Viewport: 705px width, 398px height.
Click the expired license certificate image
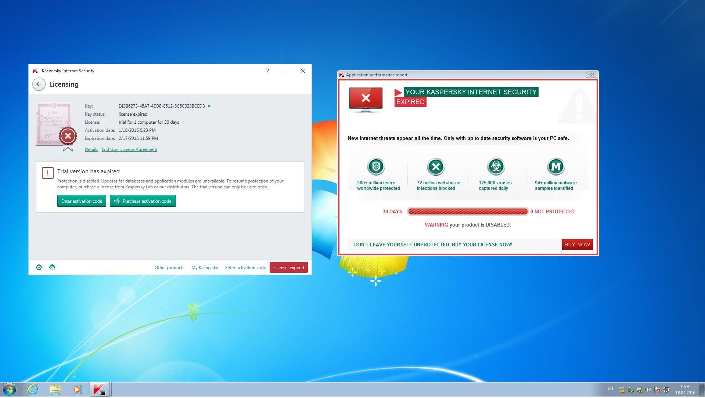56,126
